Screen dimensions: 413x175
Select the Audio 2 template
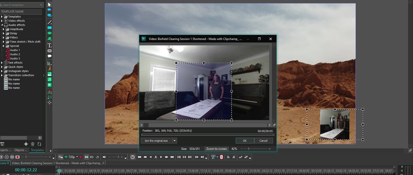click(15, 54)
